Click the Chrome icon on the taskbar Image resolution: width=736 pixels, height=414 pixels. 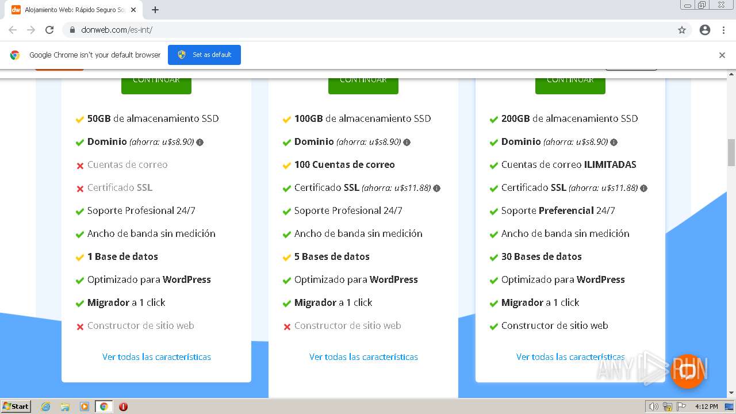tap(103, 407)
